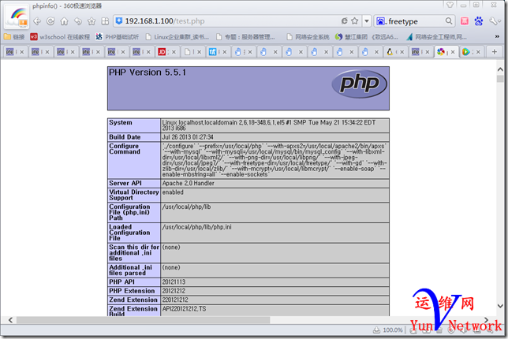This screenshot has width=508, height=339.
Task: Expand the bookmarks bar overflow chevron
Action: point(497,36)
